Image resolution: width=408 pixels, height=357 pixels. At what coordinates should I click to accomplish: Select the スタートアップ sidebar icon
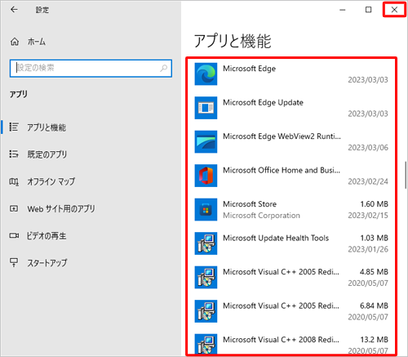(x=14, y=262)
